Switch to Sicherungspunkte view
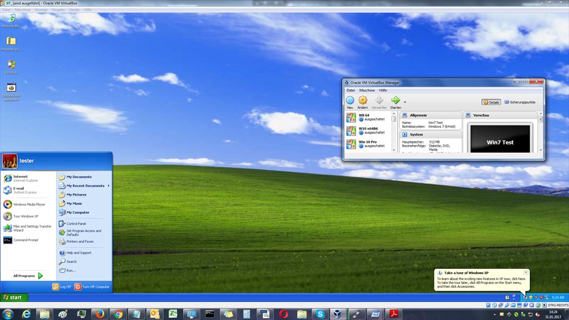Image resolution: width=569 pixels, height=320 pixels. [520, 102]
